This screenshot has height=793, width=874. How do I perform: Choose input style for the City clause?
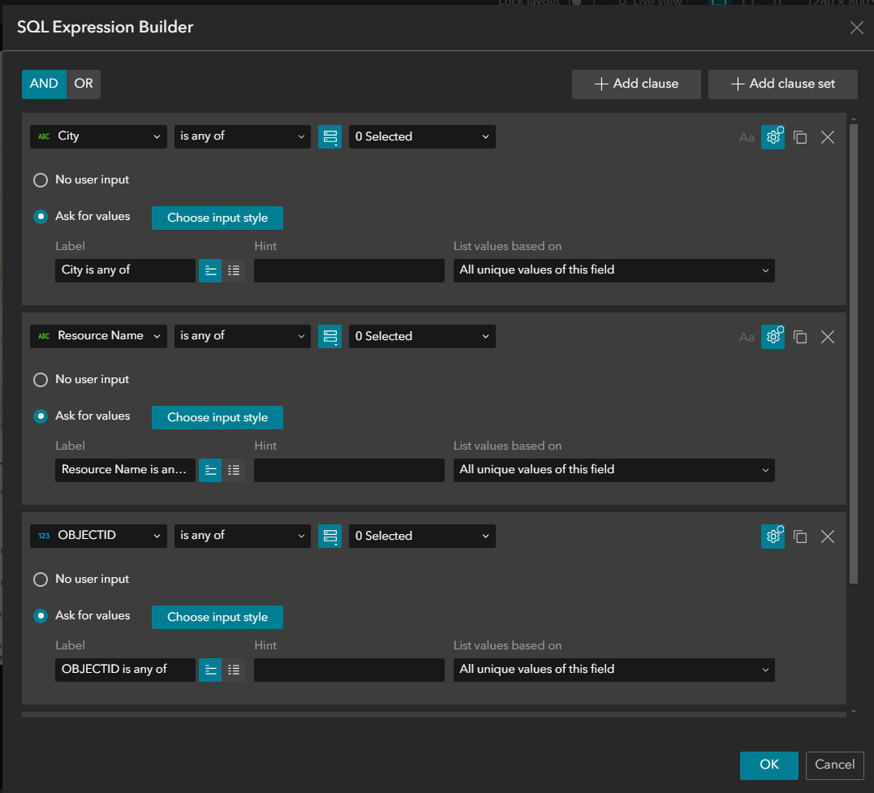click(217, 218)
